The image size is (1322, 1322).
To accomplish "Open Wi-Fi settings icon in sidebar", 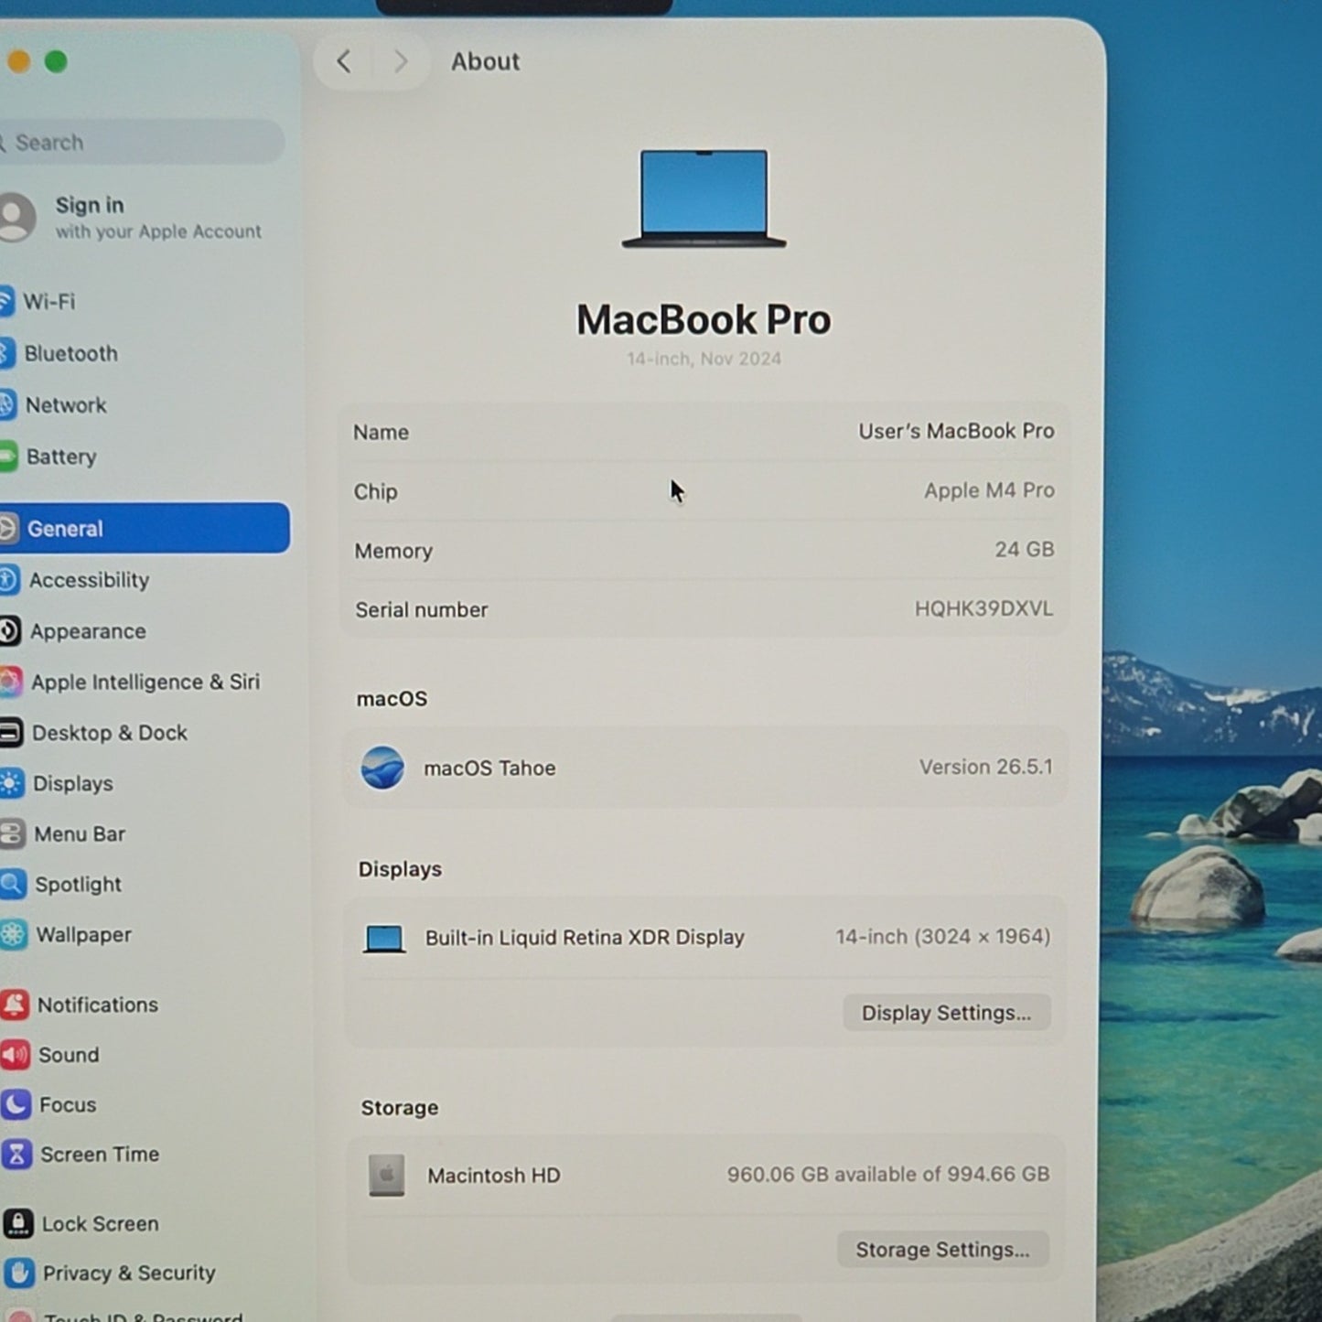I will click(x=5, y=301).
